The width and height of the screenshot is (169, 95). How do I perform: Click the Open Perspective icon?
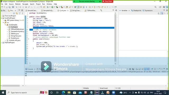[x=160, y=7]
